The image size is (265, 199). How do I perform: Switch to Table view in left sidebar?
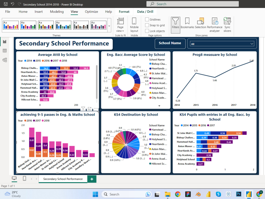click(x=5, y=51)
